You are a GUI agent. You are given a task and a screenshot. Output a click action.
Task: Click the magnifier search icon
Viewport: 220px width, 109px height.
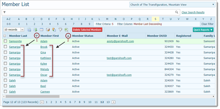pyautogui.click(x=177, y=12)
